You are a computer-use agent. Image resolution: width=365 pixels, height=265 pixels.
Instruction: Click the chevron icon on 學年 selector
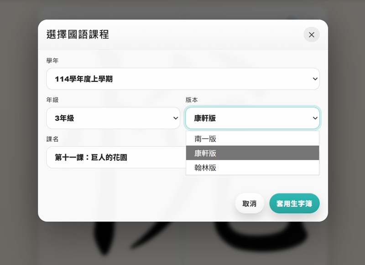[x=314, y=79]
